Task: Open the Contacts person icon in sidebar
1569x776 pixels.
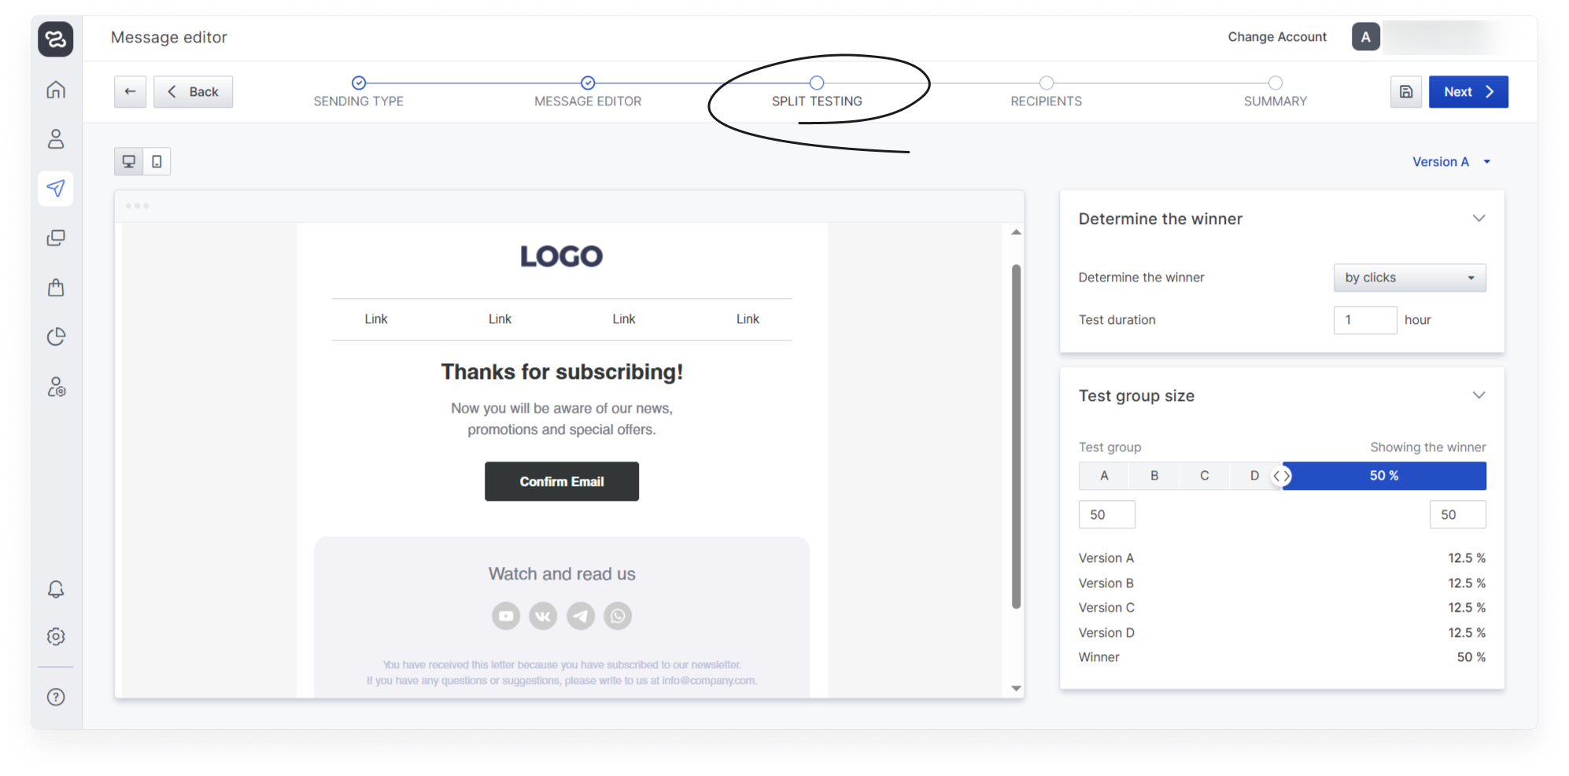Action: (56, 139)
